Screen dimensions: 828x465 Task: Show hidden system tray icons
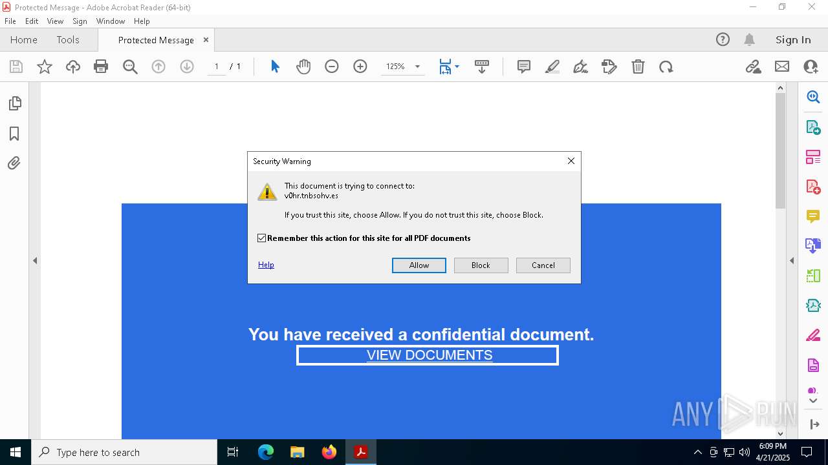click(697, 452)
